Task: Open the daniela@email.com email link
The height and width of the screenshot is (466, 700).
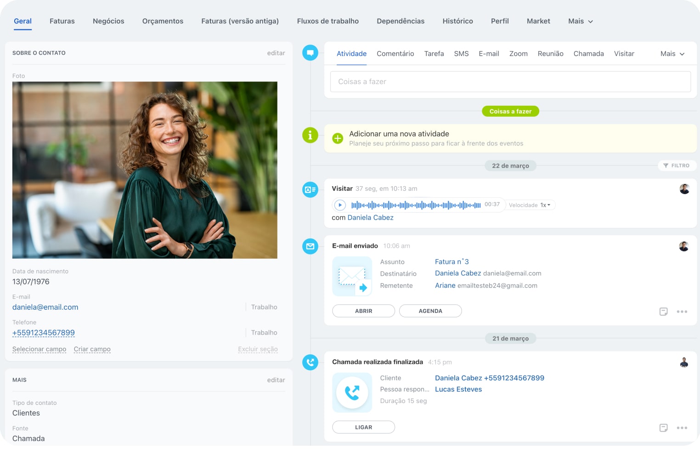Action: 45,307
